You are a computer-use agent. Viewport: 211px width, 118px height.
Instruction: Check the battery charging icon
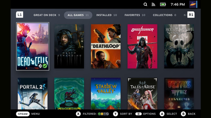click(163, 4)
